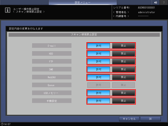Click the HDD label
The width and height of the screenshot is (168, 126).
[52, 54]
